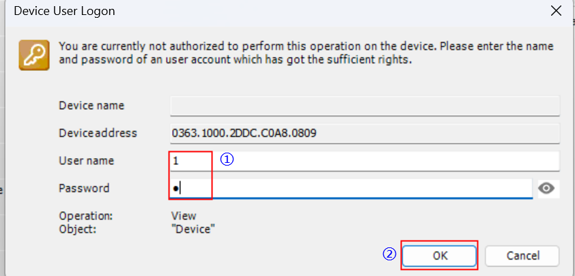Focus the User name input field

[382, 162]
